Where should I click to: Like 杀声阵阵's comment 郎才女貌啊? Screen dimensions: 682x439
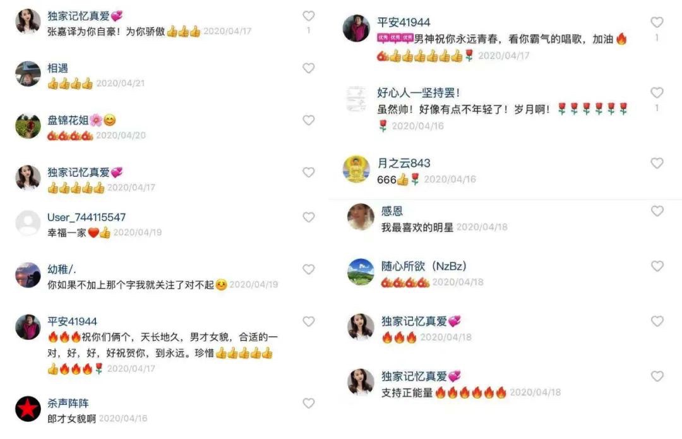(308, 404)
